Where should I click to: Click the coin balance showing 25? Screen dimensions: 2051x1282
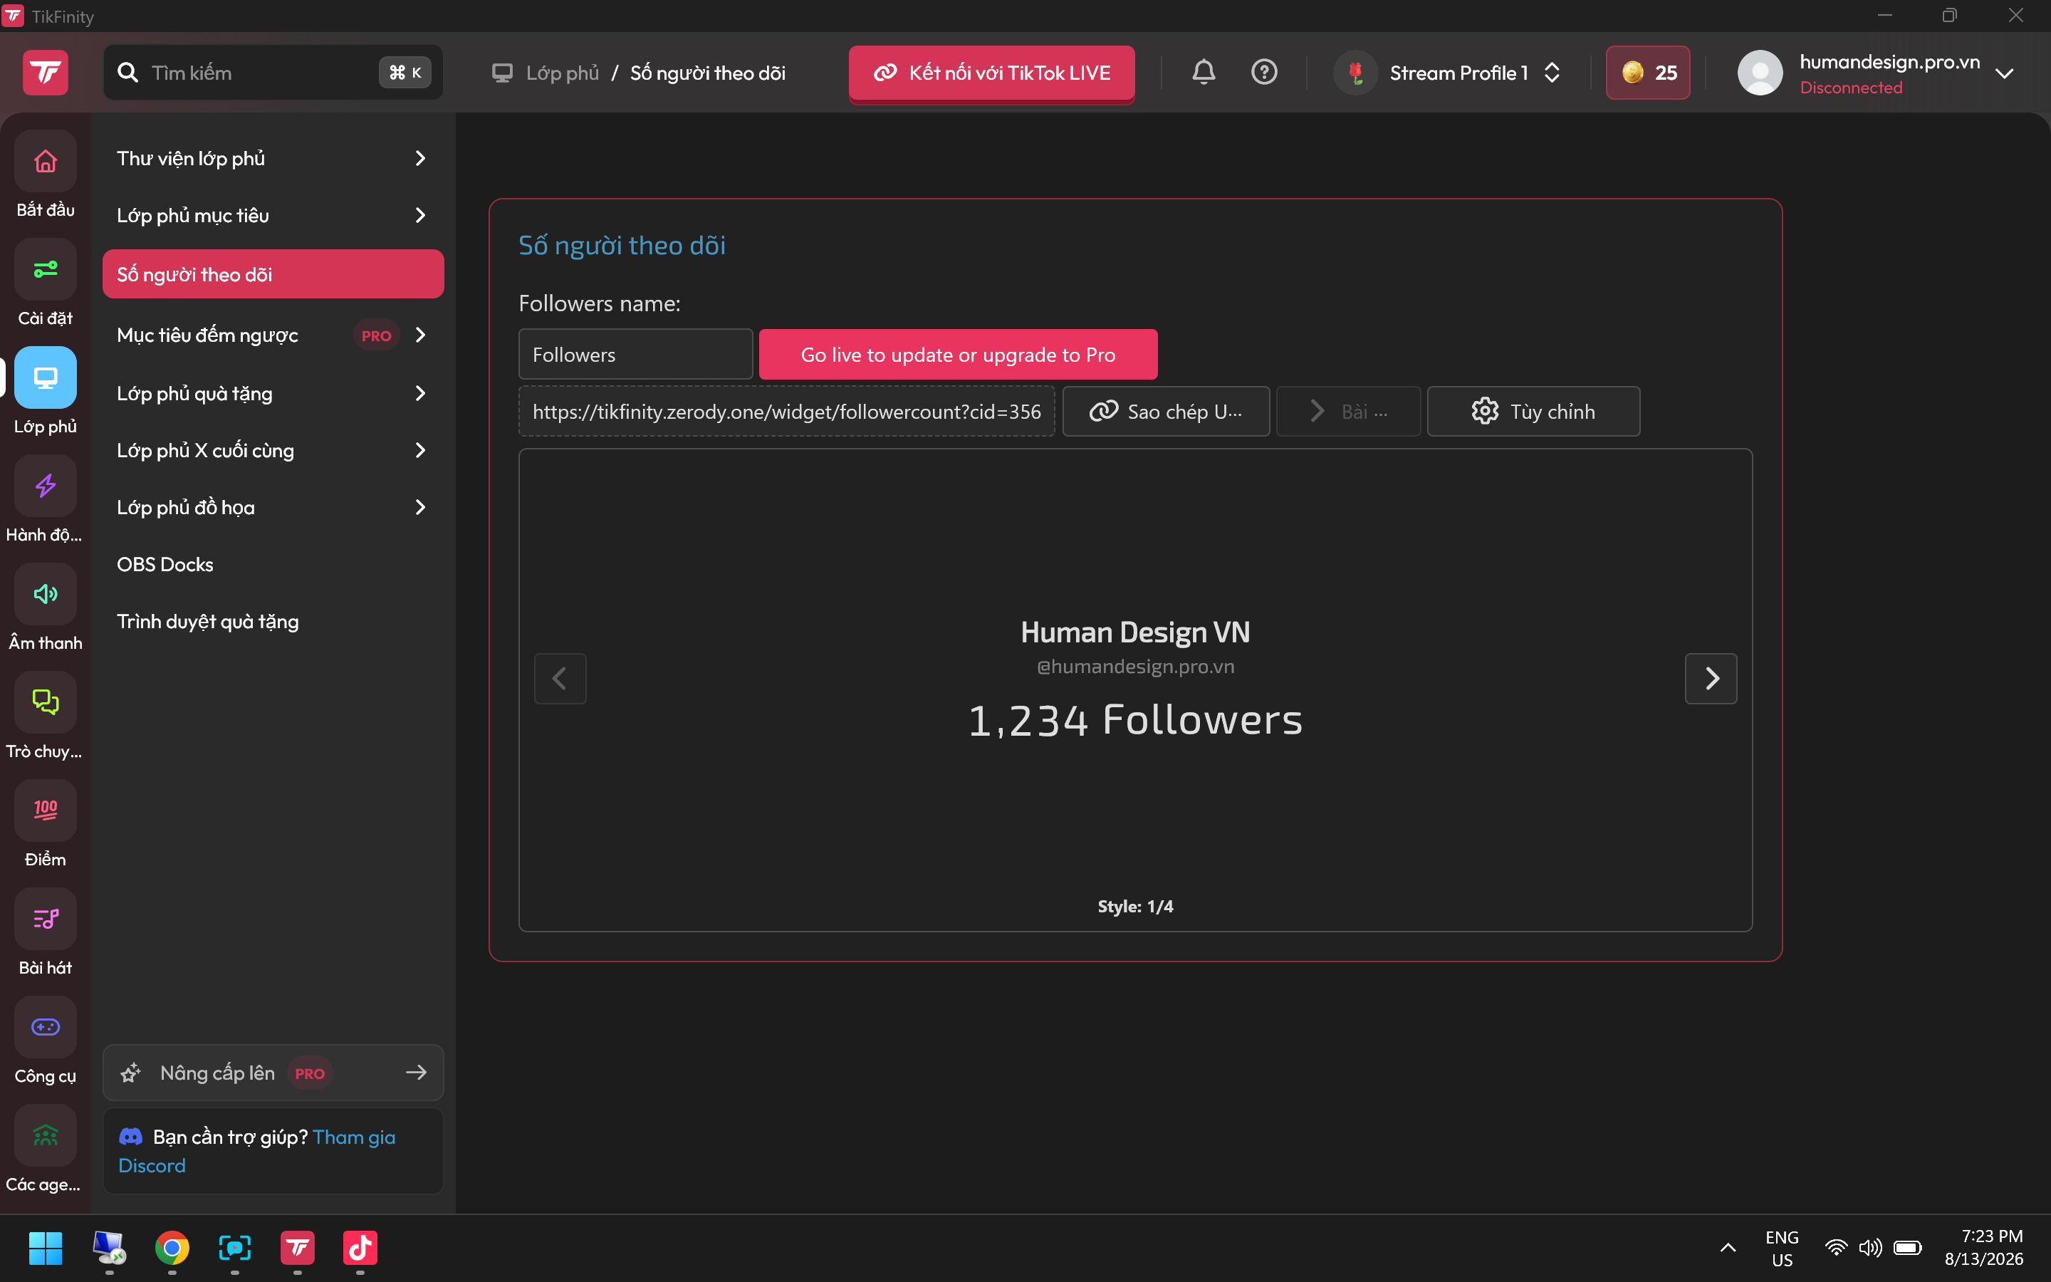[x=1648, y=73]
